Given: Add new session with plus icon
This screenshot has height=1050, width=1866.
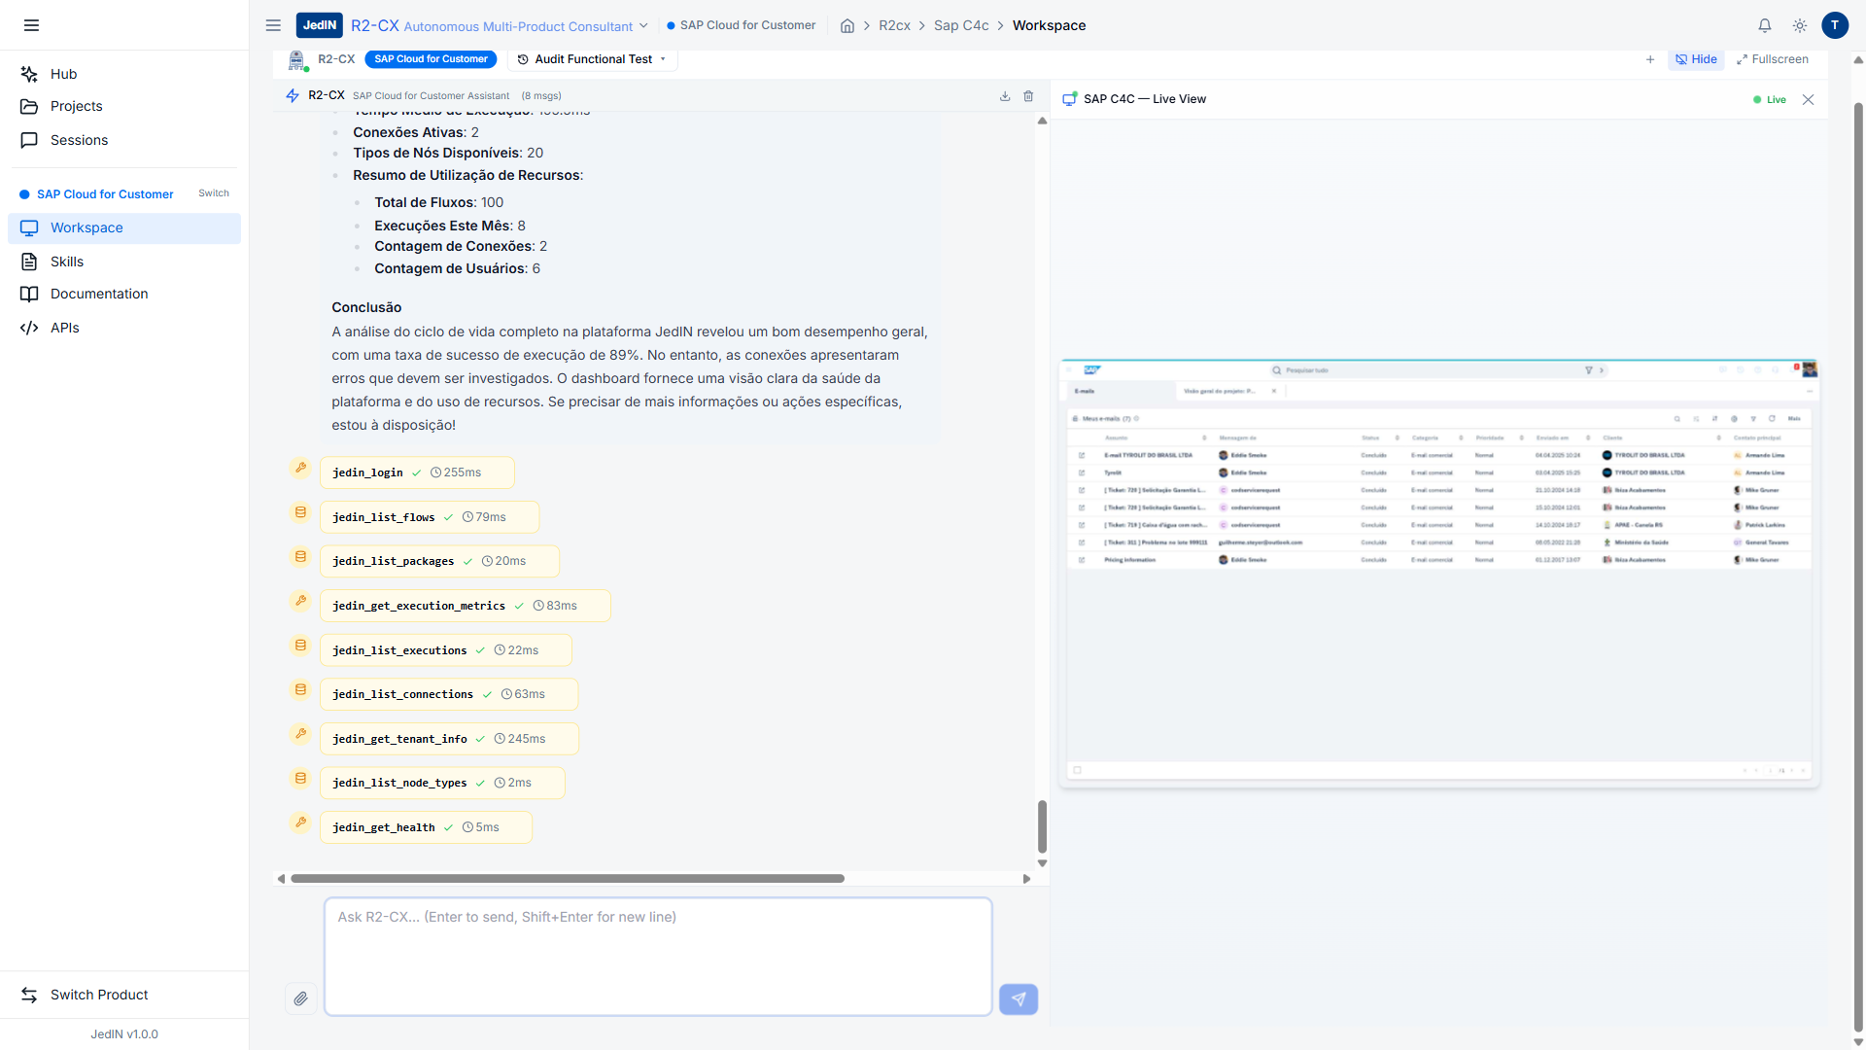Looking at the screenshot, I should (x=1650, y=59).
